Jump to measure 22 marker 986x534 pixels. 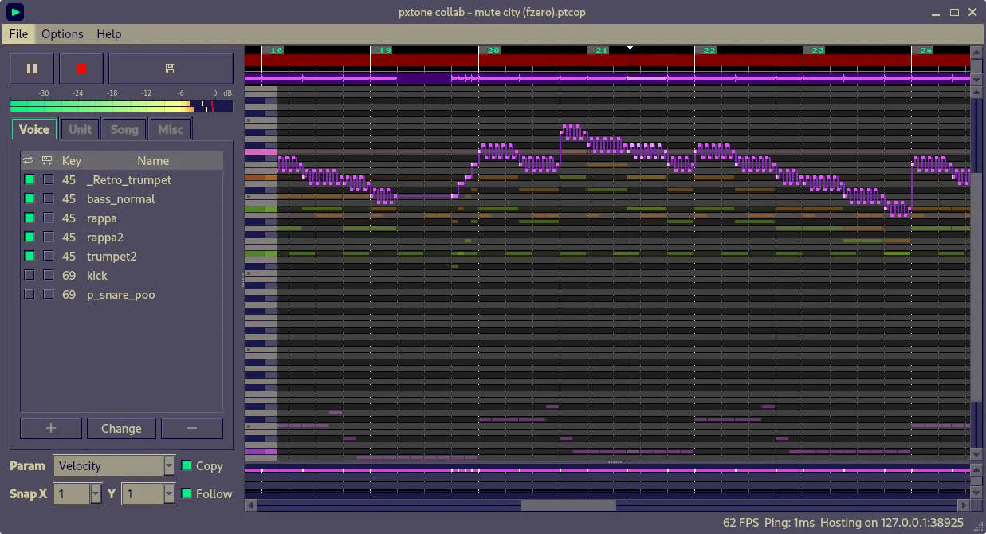point(709,49)
